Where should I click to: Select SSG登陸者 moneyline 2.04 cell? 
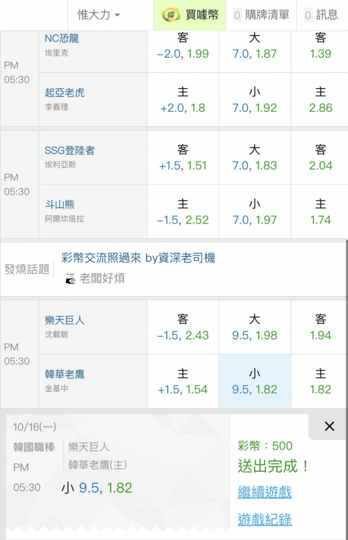(x=320, y=158)
